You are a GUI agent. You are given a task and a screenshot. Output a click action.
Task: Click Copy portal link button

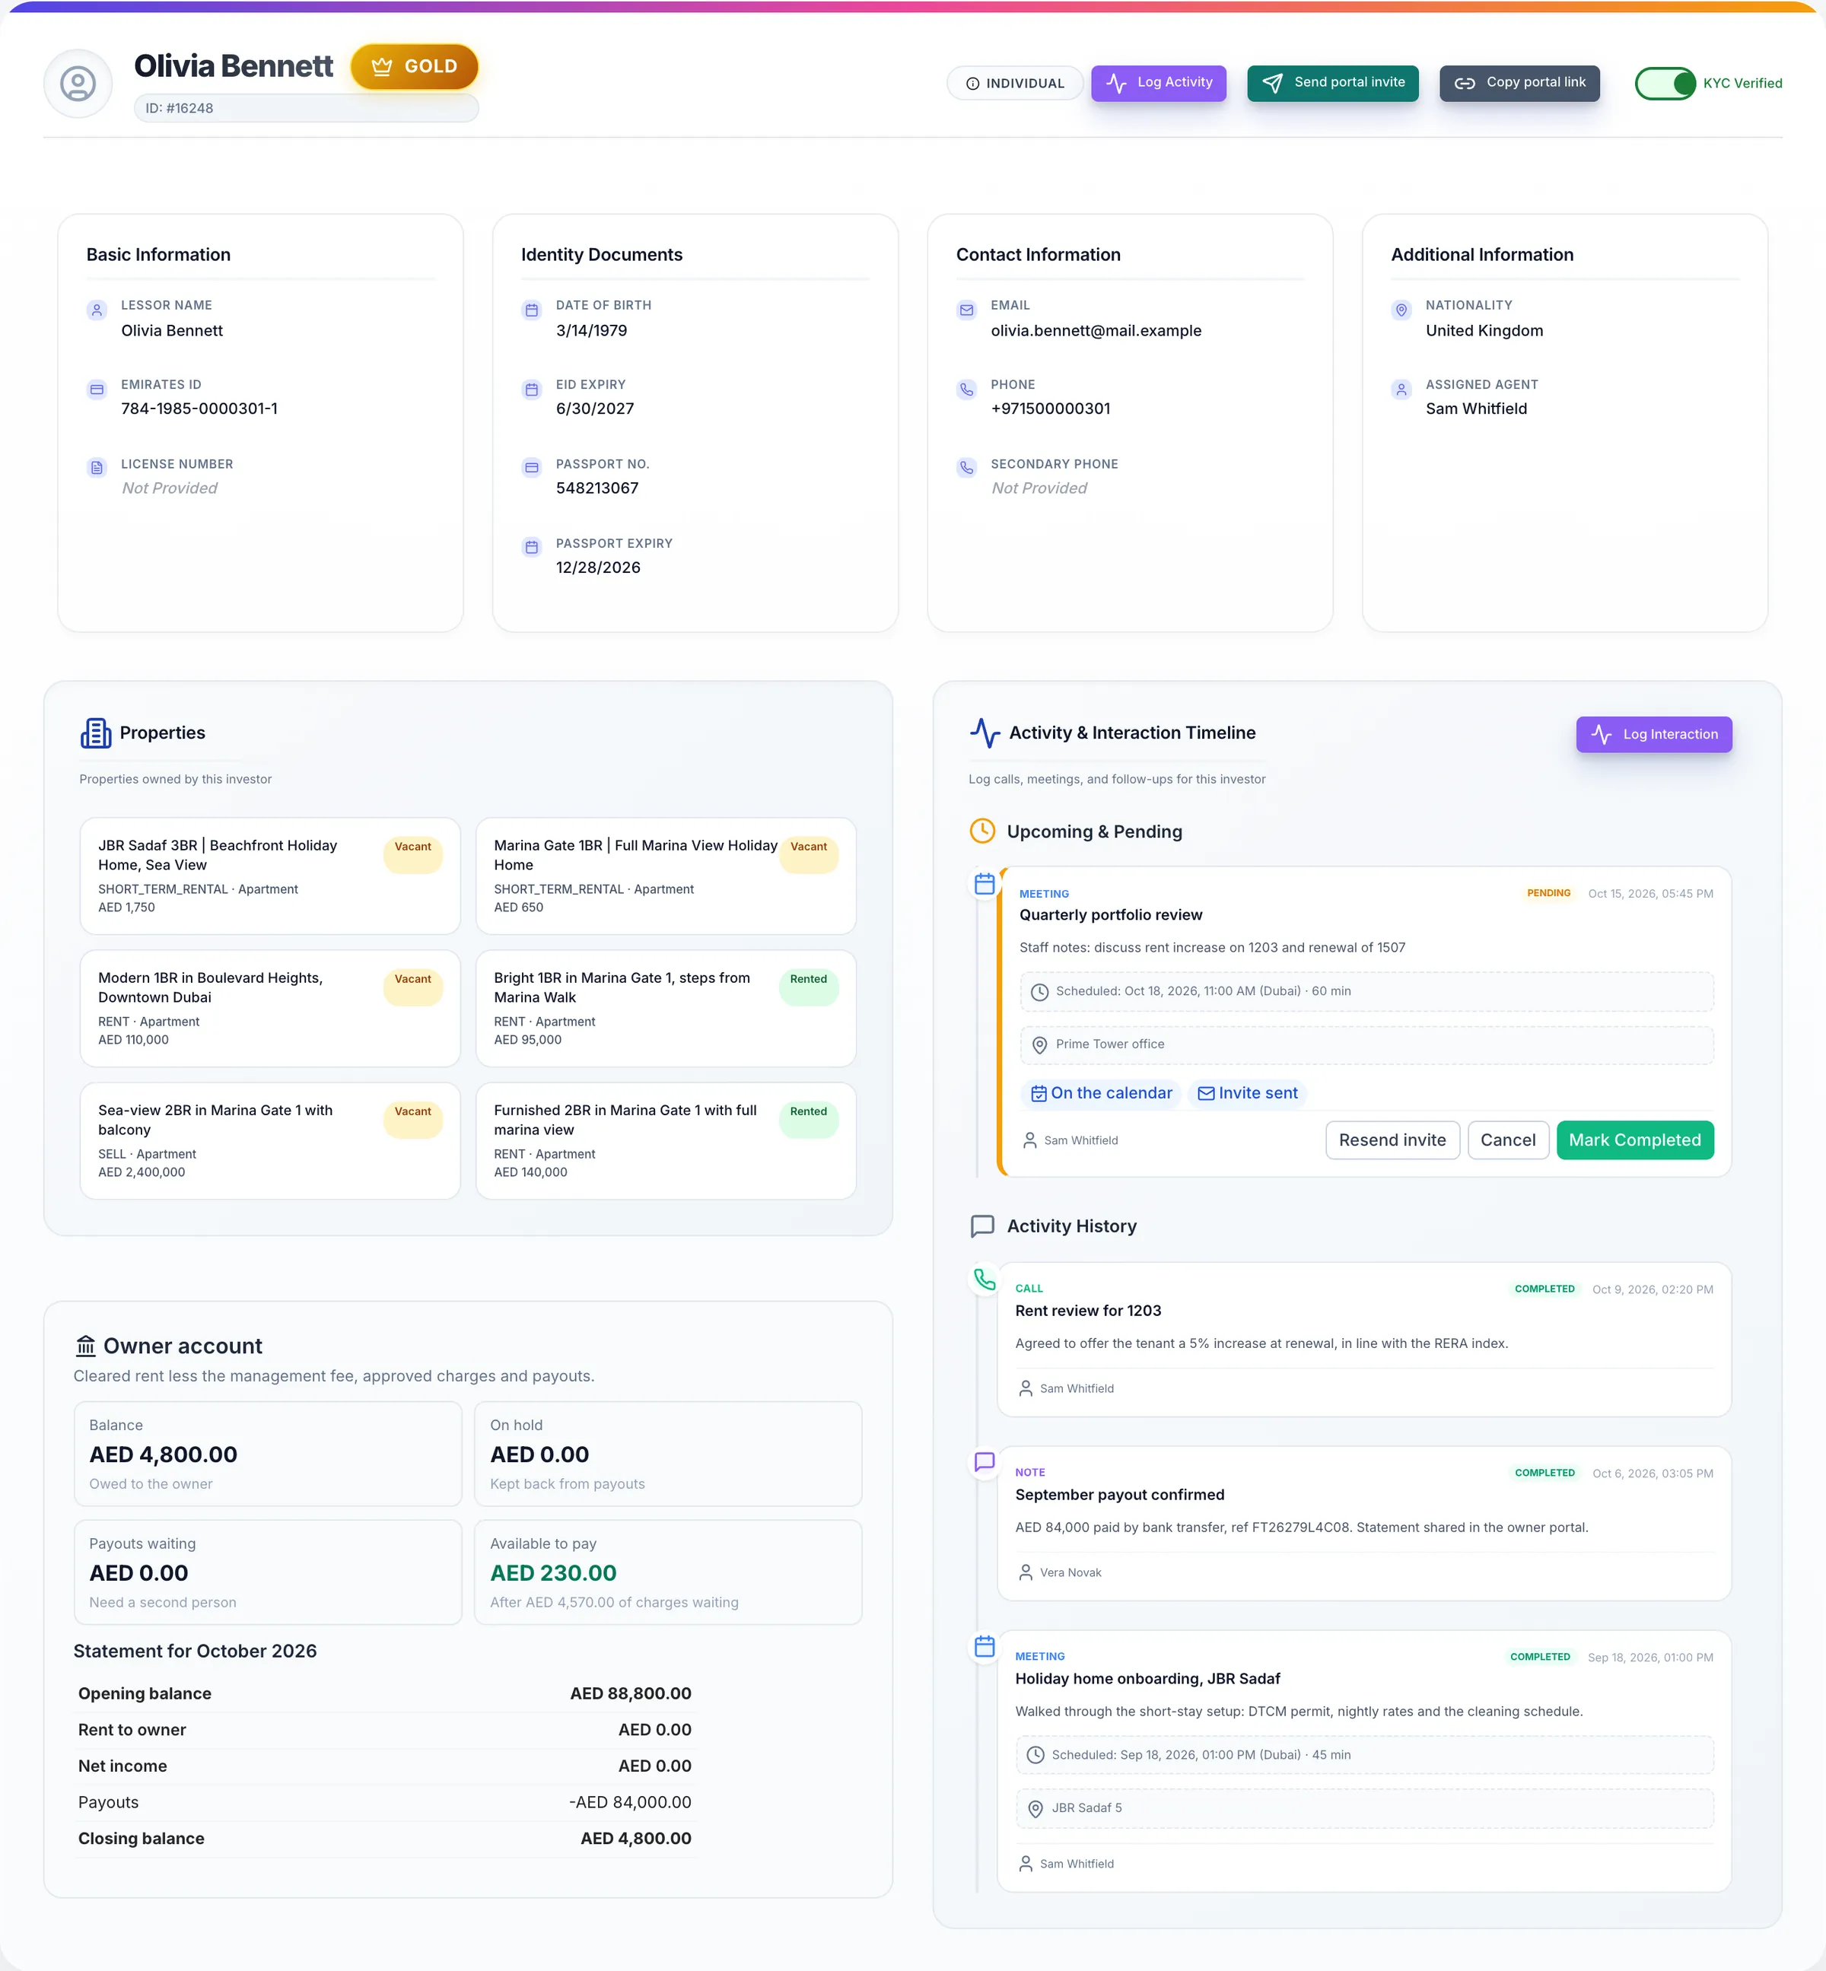pos(1519,83)
